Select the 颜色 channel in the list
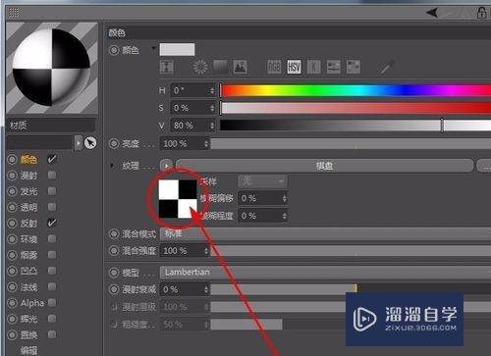This screenshot has width=491, height=356. click(x=28, y=160)
